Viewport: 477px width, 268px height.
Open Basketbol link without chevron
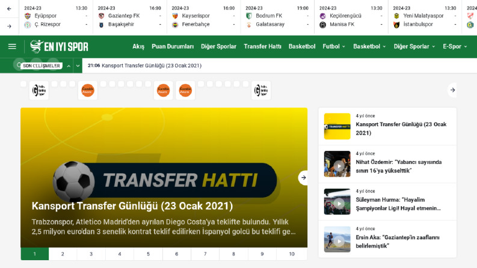[x=302, y=46]
